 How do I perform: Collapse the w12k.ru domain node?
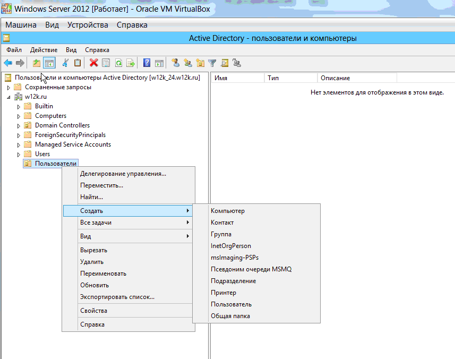(8, 97)
